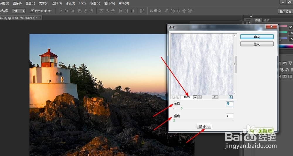Image resolution: width=293 pixels, height=156 pixels.
Task: Click the color spectrum ramp
Action: tap(286, 46)
